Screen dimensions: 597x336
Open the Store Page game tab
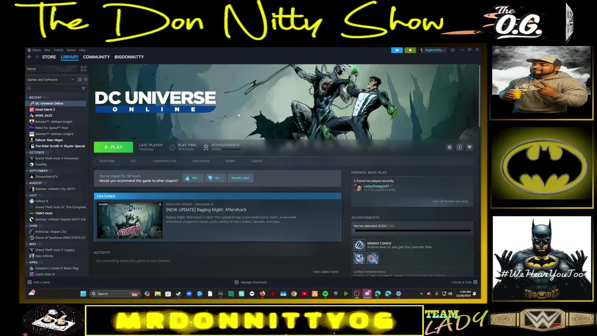click(x=107, y=161)
